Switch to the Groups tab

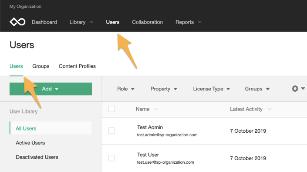[x=41, y=66]
